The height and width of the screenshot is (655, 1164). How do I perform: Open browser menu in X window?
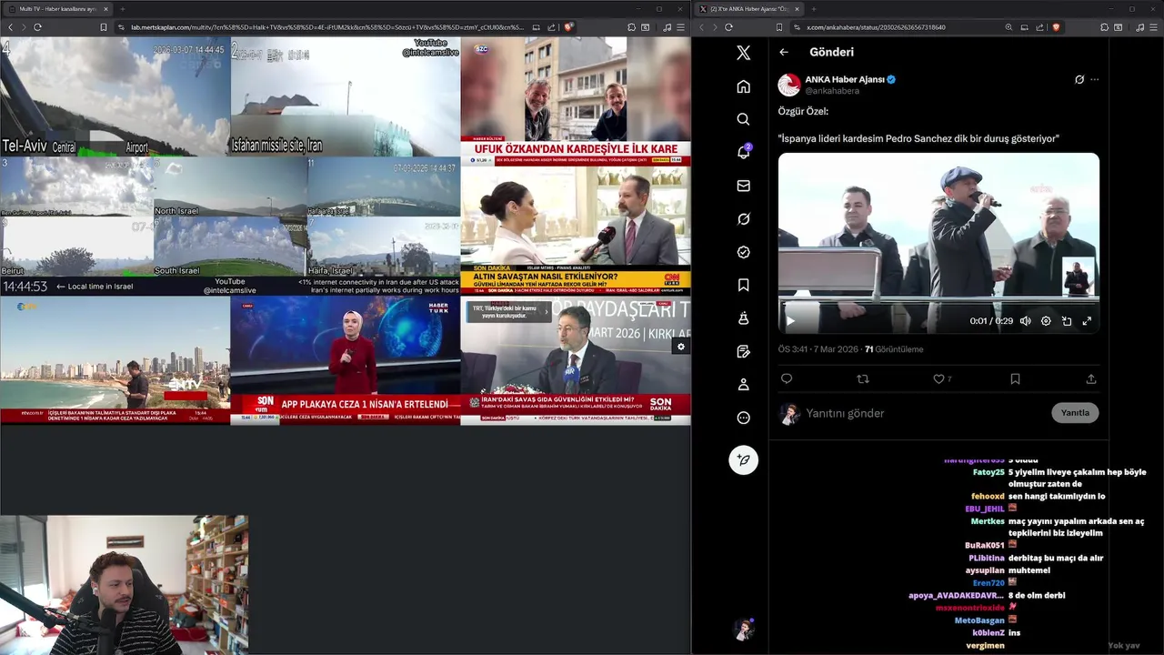(x=1155, y=27)
